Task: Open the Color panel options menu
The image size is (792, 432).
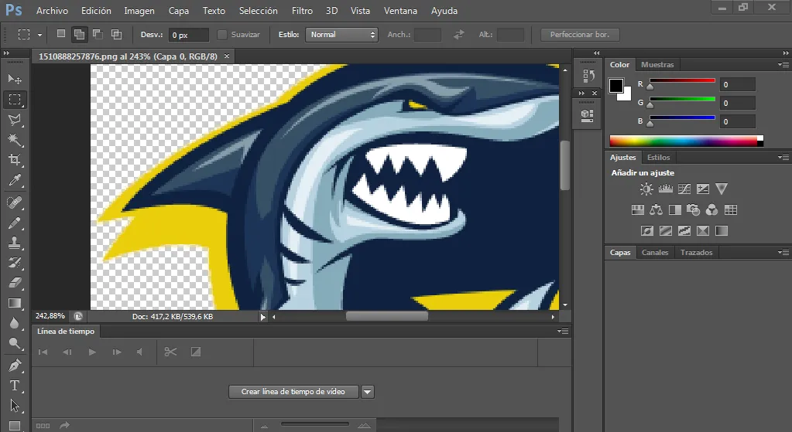Action: 783,64
